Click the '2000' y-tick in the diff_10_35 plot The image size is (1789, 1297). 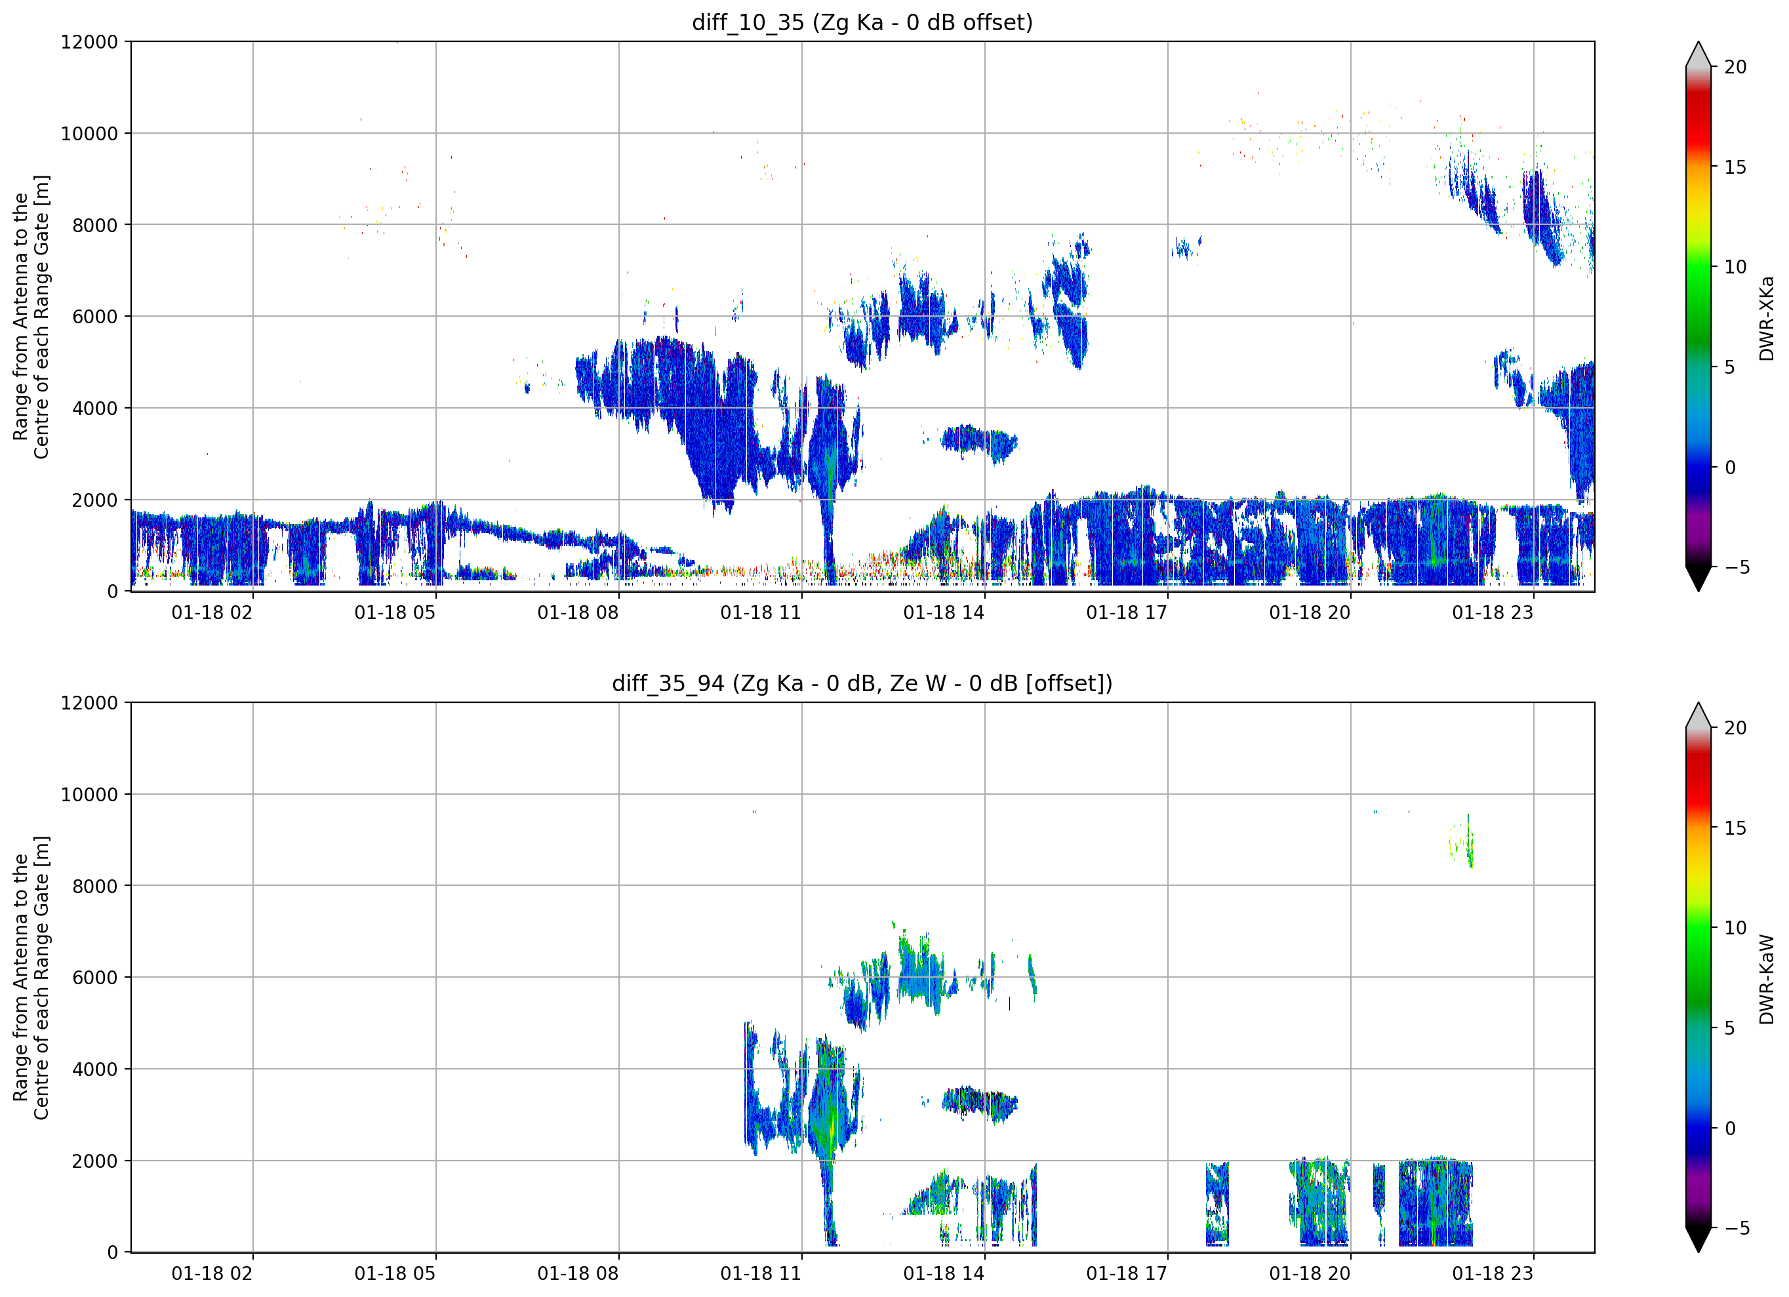coord(94,500)
